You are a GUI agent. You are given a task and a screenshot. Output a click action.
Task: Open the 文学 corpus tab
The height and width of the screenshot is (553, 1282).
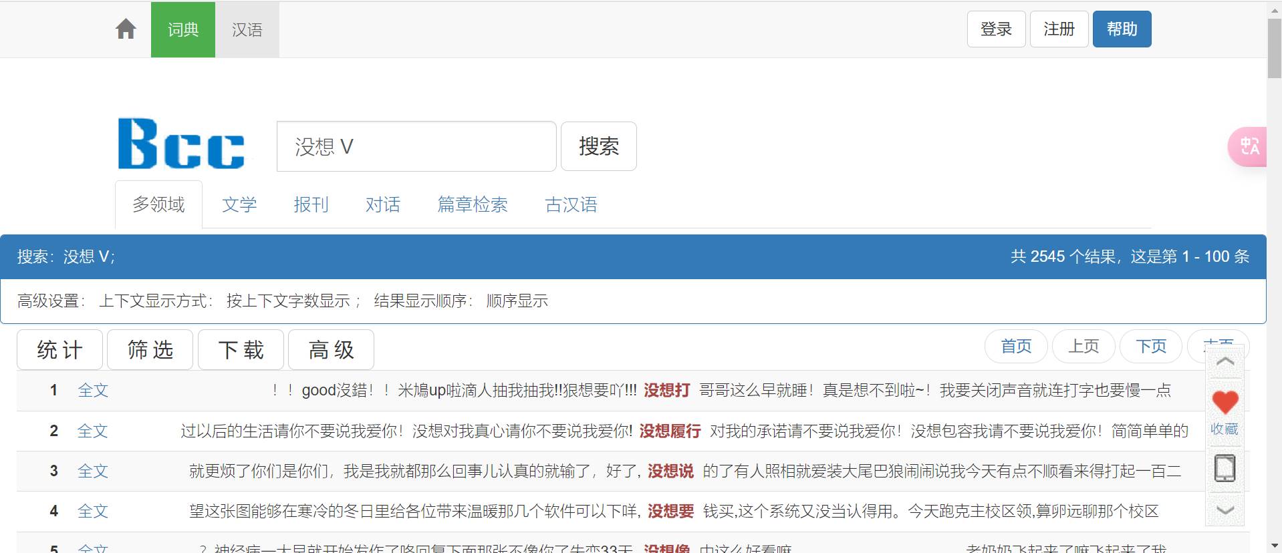(x=239, y=204)
